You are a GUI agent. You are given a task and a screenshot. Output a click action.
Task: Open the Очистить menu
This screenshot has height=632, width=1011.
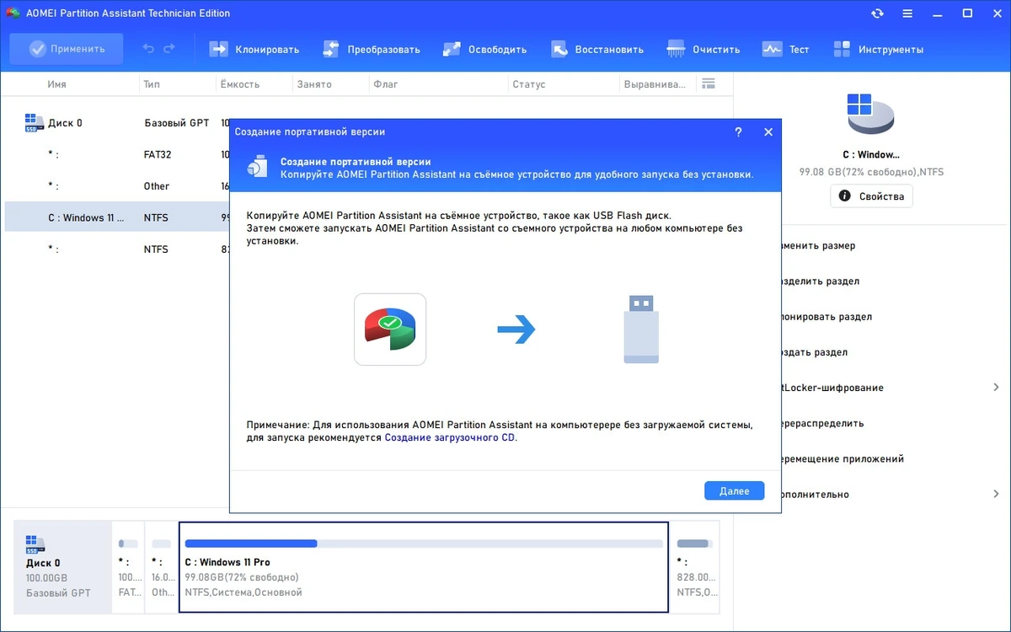703,49
